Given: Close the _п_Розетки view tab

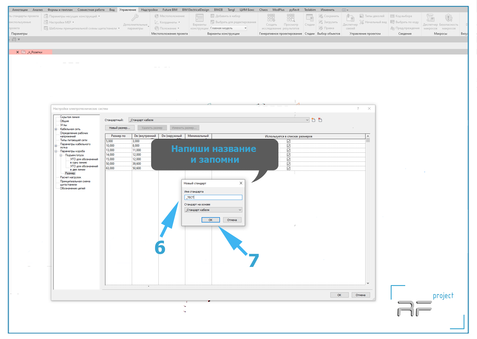Looking at the screenshot, I should (x=18, y=52).
